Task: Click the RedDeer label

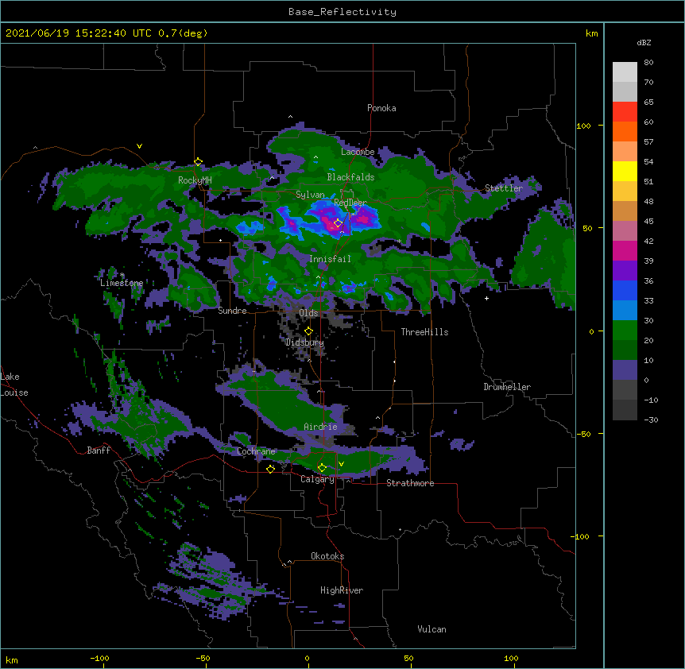Action: [x=350, y=203]
